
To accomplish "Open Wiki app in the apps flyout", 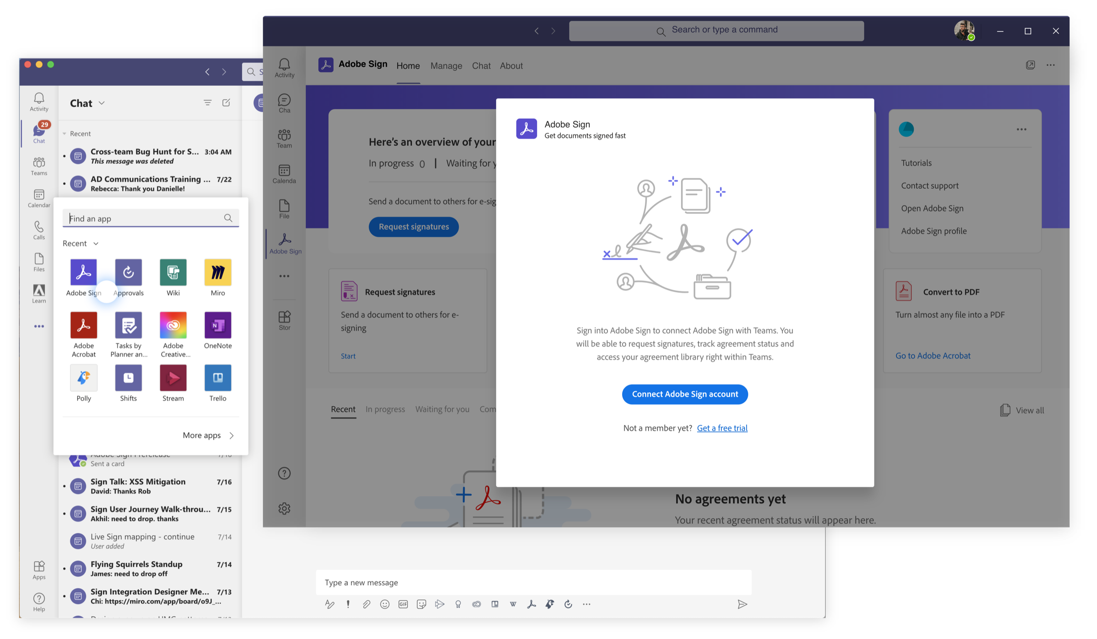I will pyautogui.click(x=173, y=277).
